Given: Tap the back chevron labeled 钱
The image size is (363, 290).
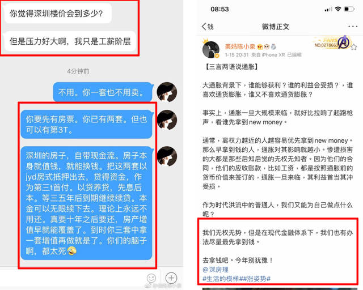Looking at the screenshot, I should click(208, 27).
